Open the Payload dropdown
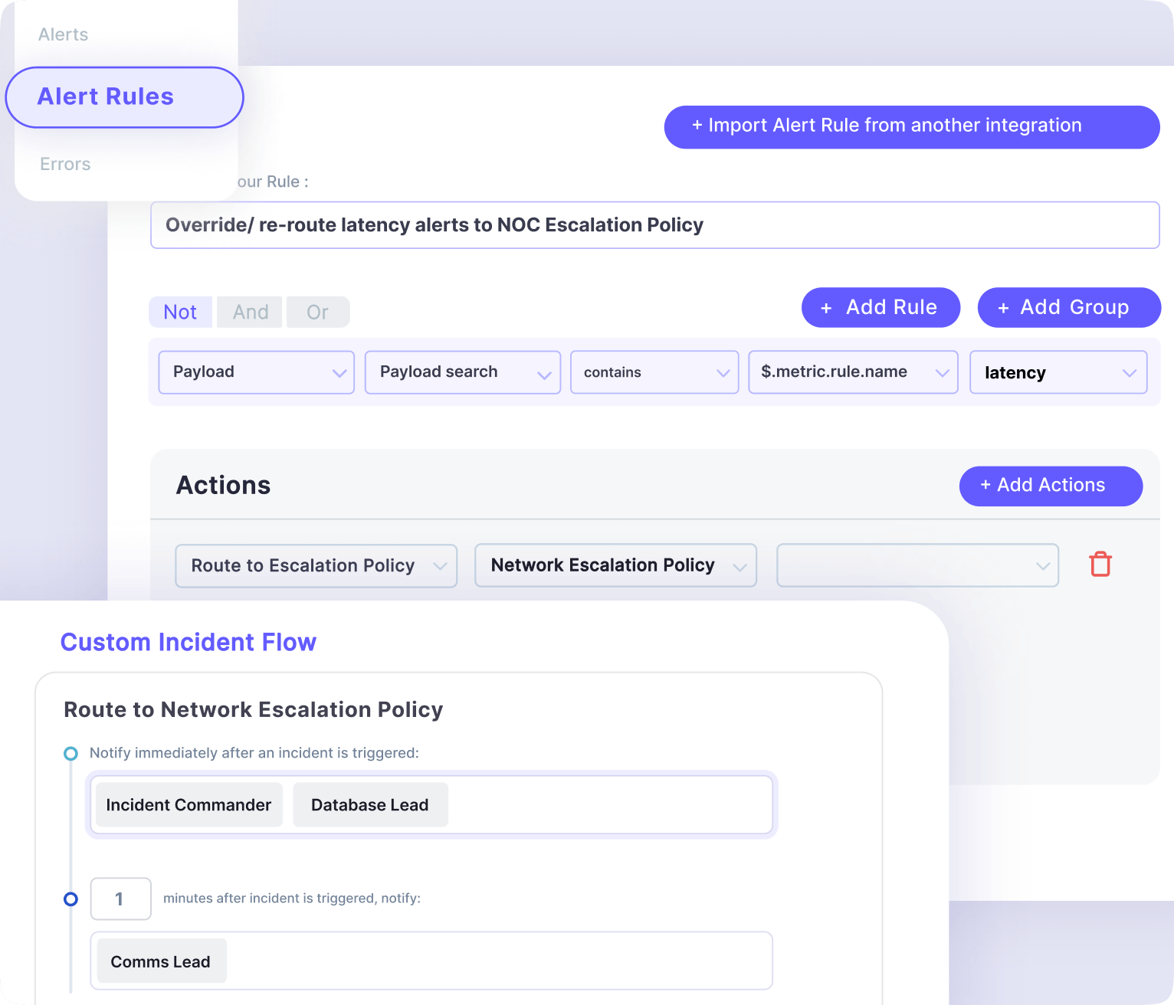The height and width of the screenshot is (1005, 1174). pos(256,372)
